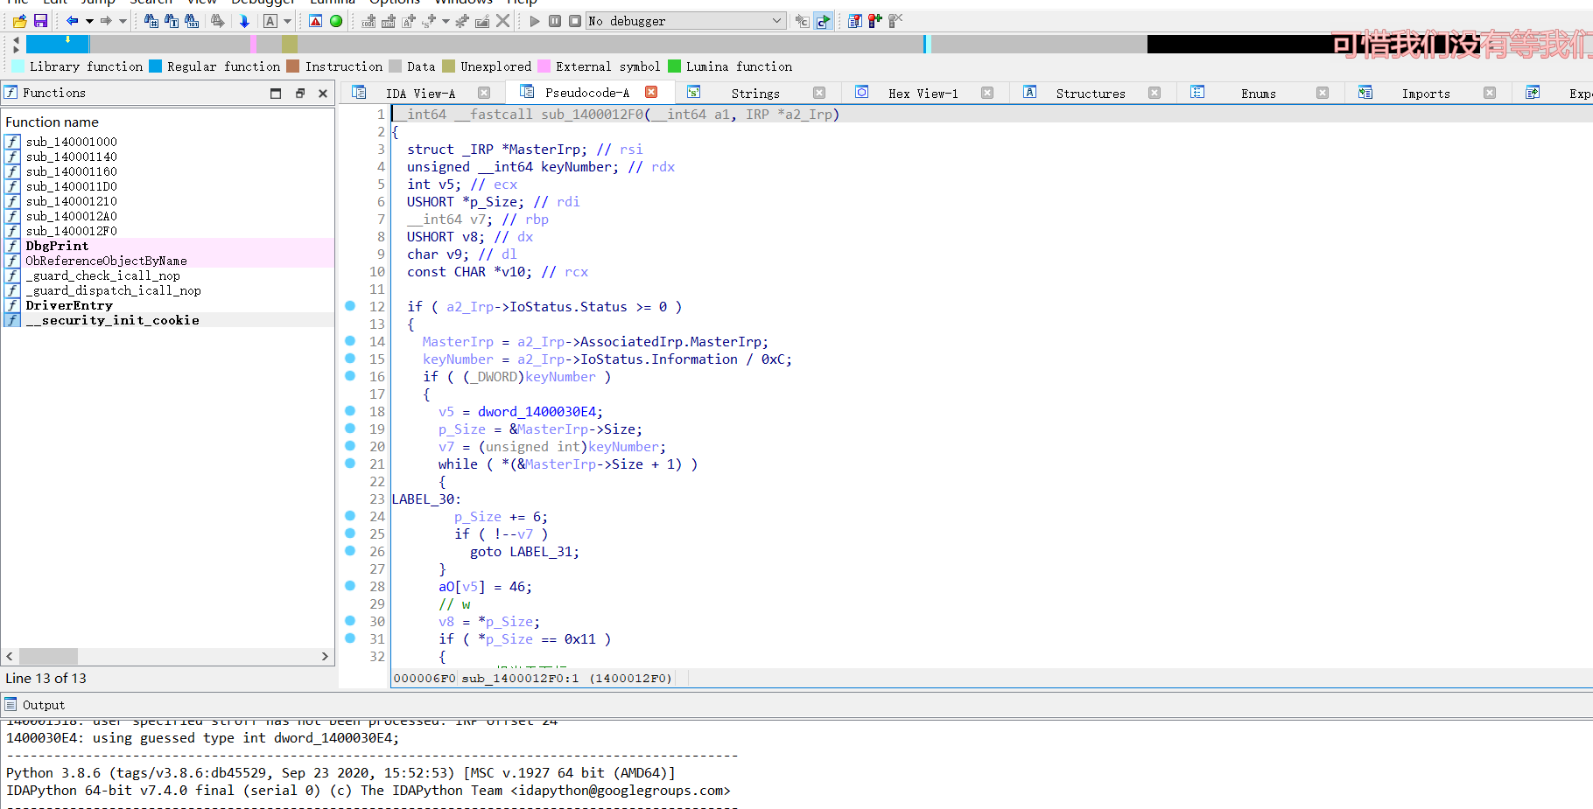Close the Pseudocode-A tab with red X
The image size is (1593, 809).
(651, 92)
